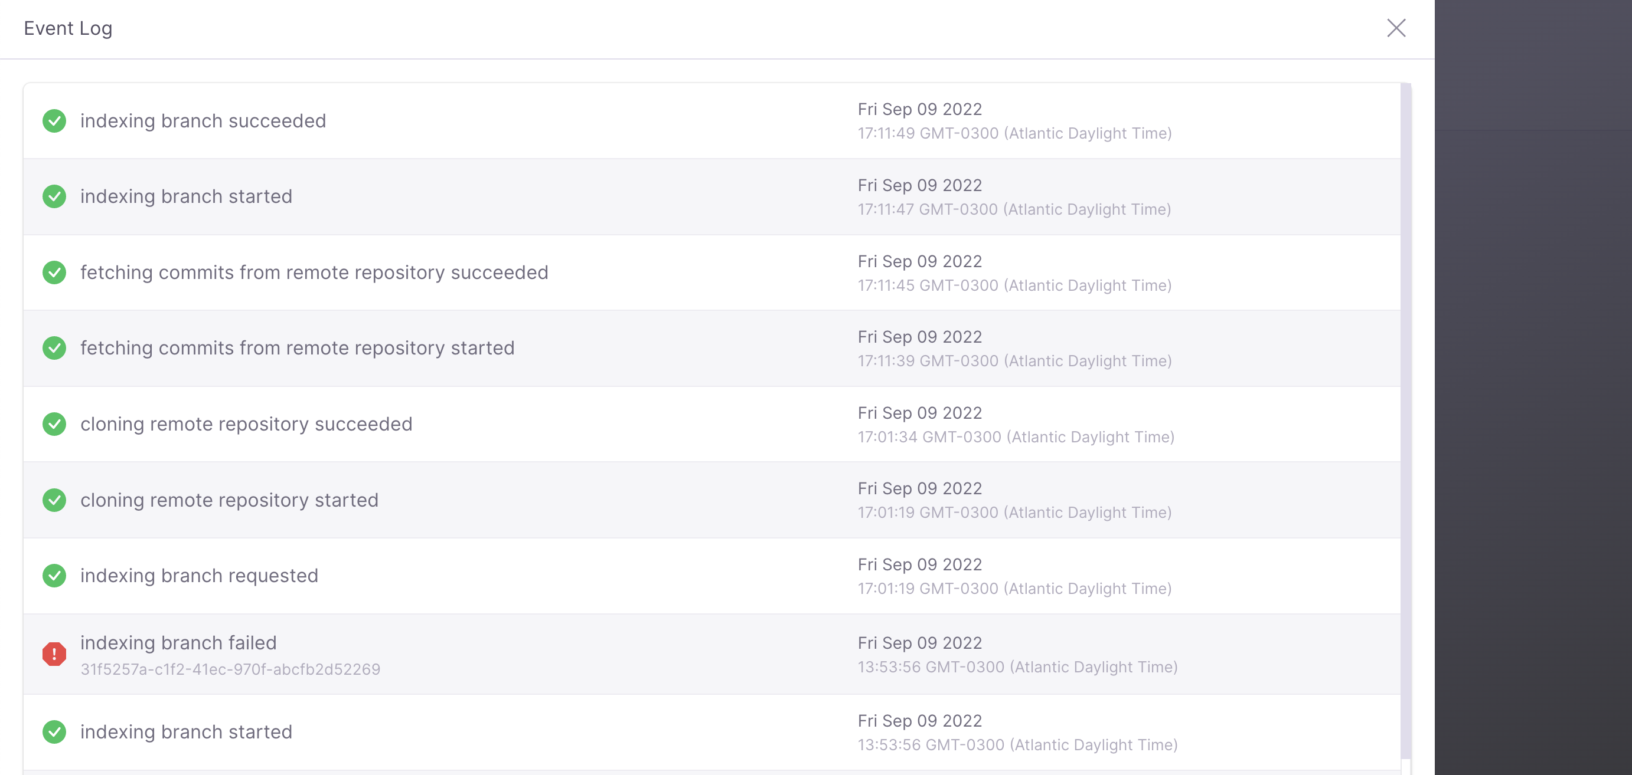Select 'fetching commits from remote repository succeeded' entry
1632x775 pixels.
[314, 272]
